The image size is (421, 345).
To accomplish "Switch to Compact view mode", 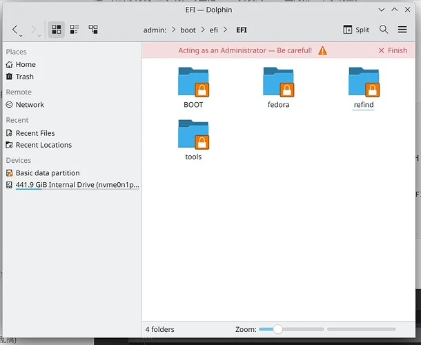I will click(75, 30).
